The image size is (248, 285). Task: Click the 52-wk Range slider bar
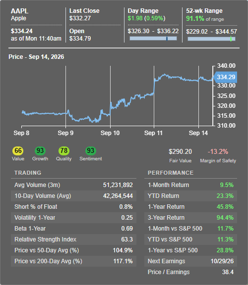211,39
